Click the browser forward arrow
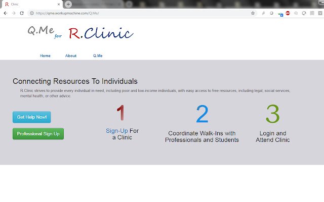 (x=14, y=13)
